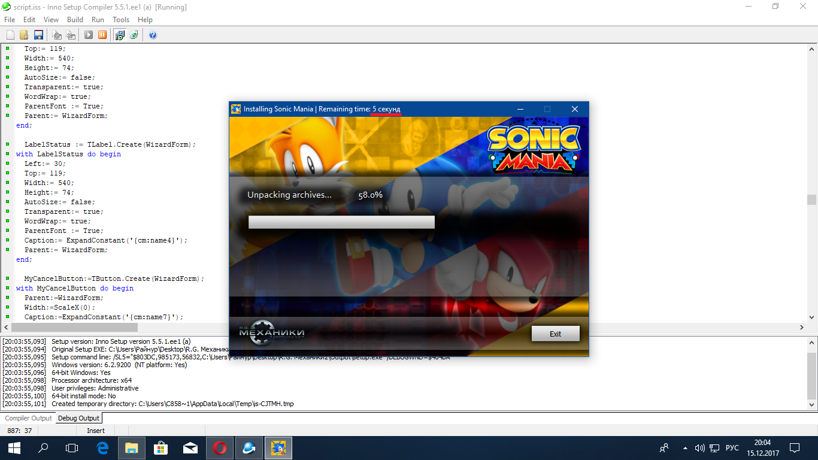This screenshot has height=460, width=818.
Task: Click the Run play toolbar icon
Action: click(89, 35)
